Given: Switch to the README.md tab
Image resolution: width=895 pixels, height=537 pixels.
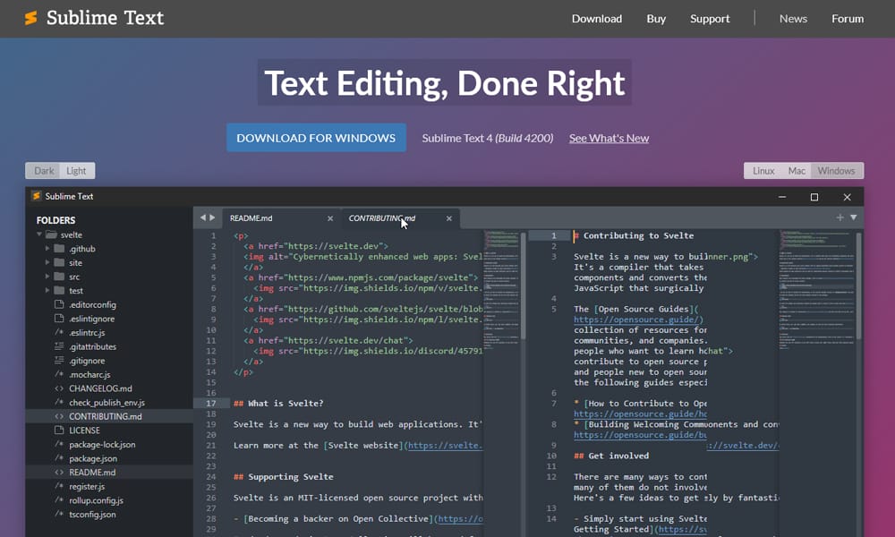Looking at the screenshot, I should [x=252, y=217].
